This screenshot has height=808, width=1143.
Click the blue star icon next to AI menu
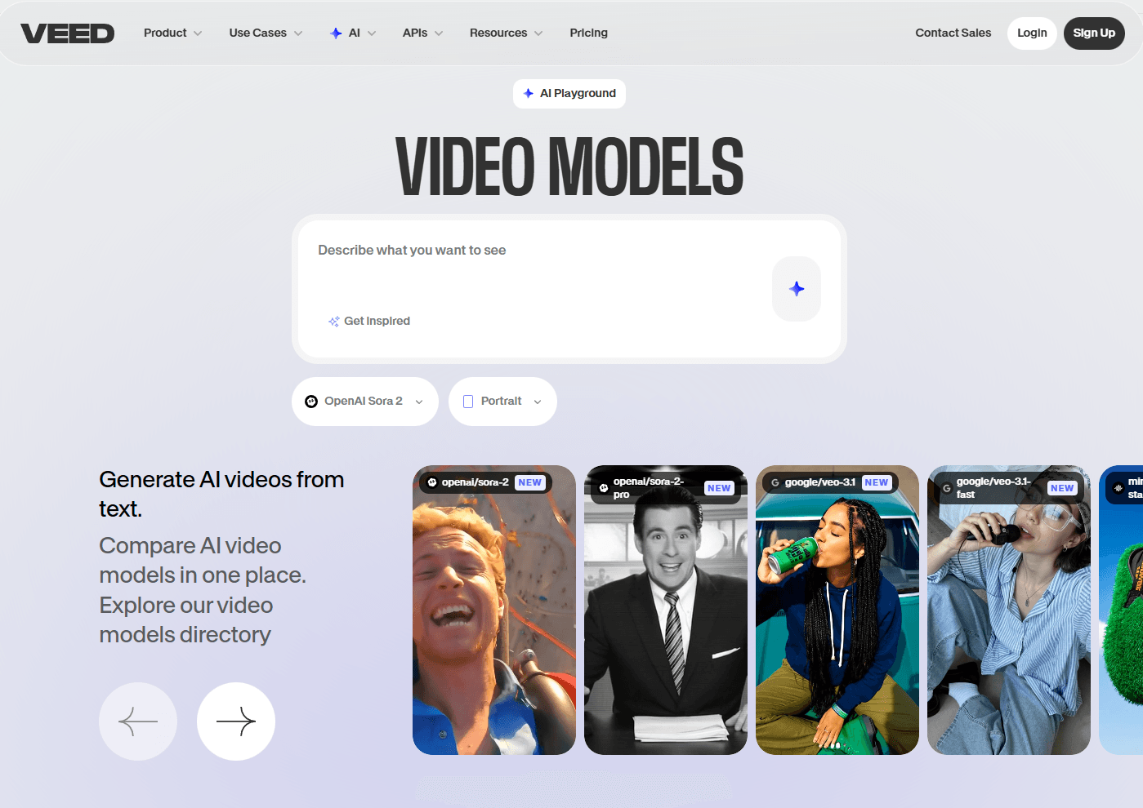336,33
